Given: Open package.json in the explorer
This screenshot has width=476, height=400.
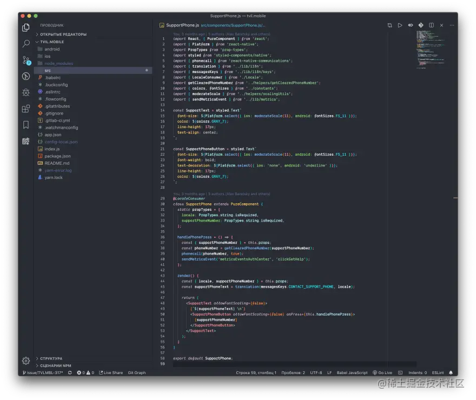Looking at the screenshot, I should [57, 156].
